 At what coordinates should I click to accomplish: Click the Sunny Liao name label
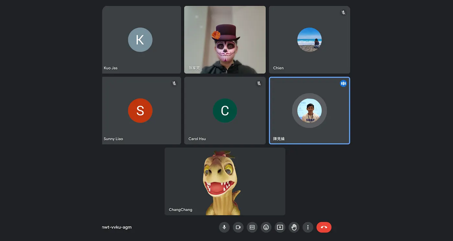click(113, 139)
